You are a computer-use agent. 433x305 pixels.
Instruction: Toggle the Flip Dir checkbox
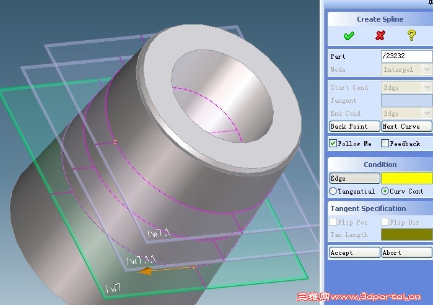pos(385,221)
